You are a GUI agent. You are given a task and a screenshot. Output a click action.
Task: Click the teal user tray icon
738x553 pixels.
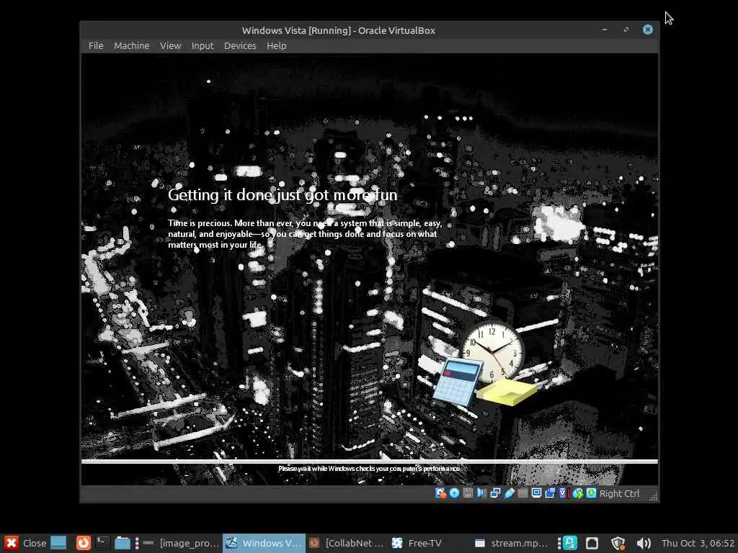pos(570,543)
